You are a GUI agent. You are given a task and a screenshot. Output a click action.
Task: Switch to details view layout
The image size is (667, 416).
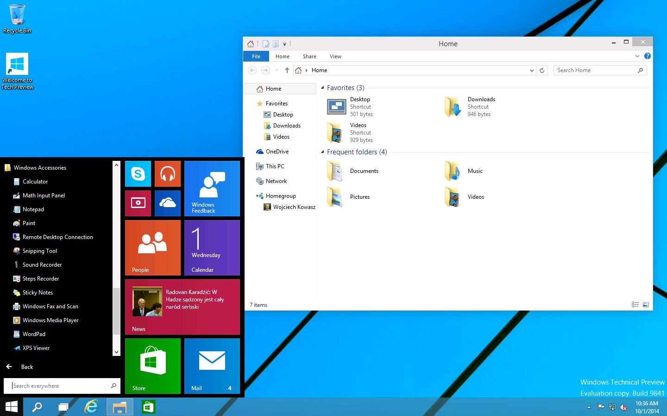click(635, 305)
